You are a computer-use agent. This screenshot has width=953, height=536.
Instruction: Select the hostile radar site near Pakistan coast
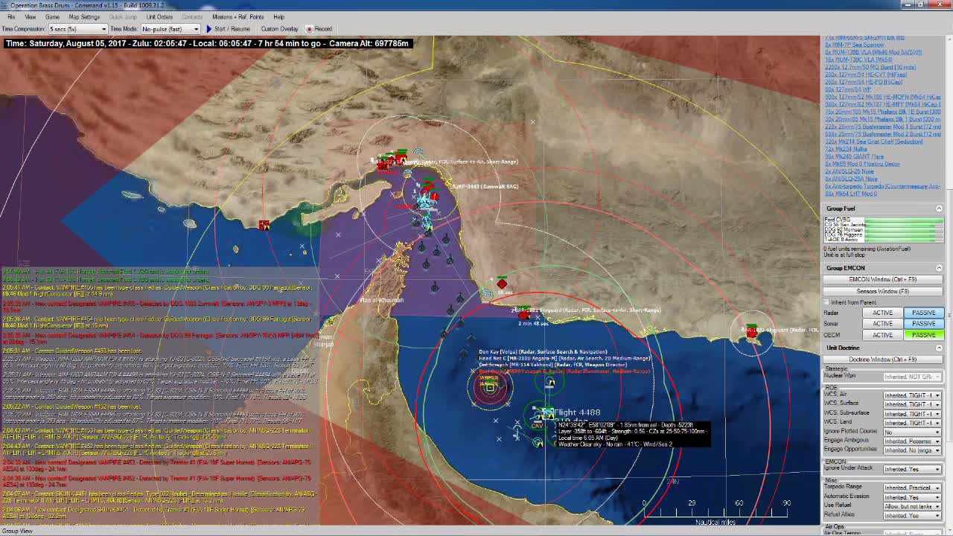(751, 331)
